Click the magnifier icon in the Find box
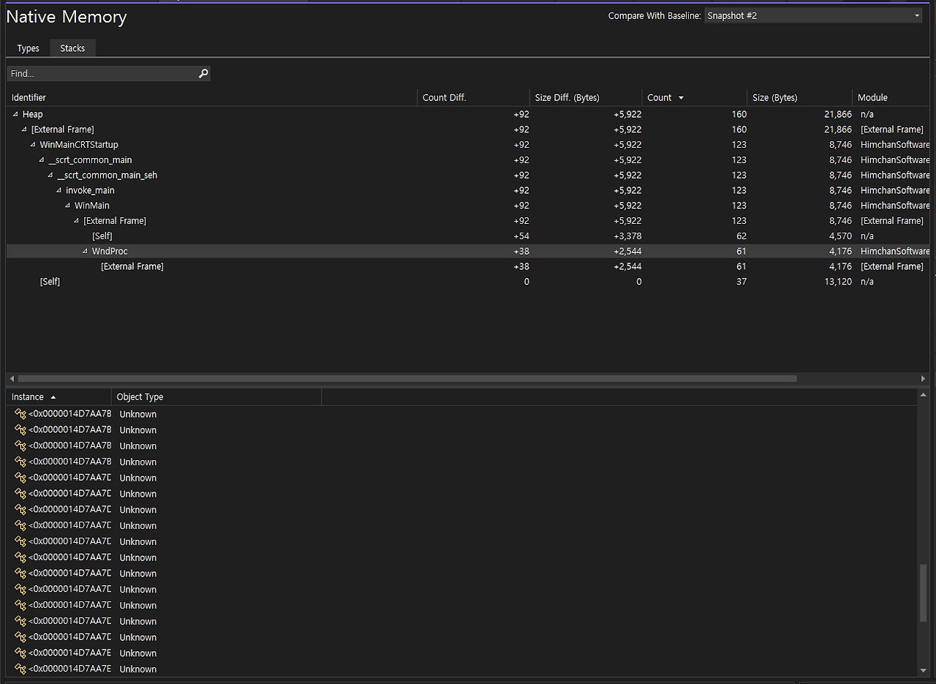Image resolution: width=936 pixels, height=684 pixels. pos(203,73)
